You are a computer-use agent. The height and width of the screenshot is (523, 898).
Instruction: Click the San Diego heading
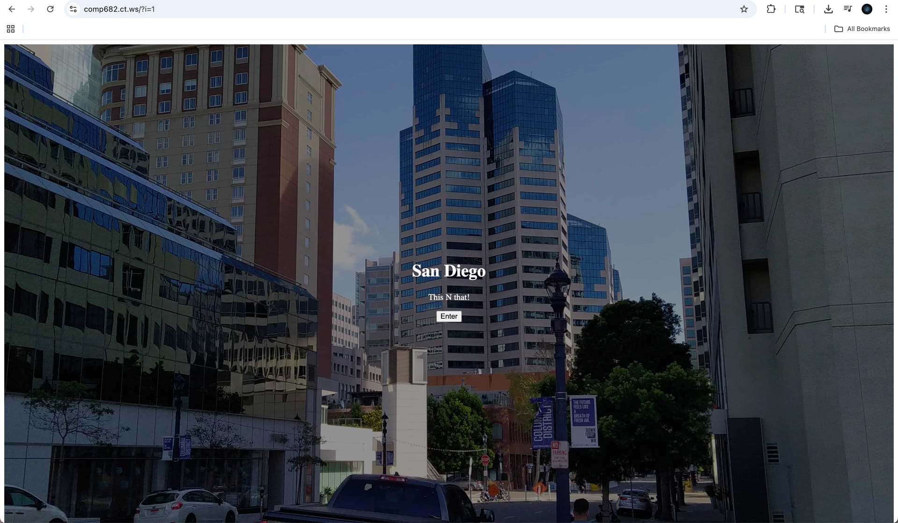click(x=449, y=271)
